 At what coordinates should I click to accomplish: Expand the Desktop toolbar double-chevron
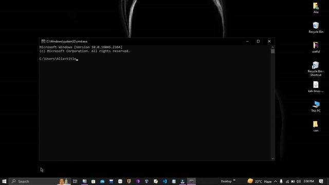234,180
